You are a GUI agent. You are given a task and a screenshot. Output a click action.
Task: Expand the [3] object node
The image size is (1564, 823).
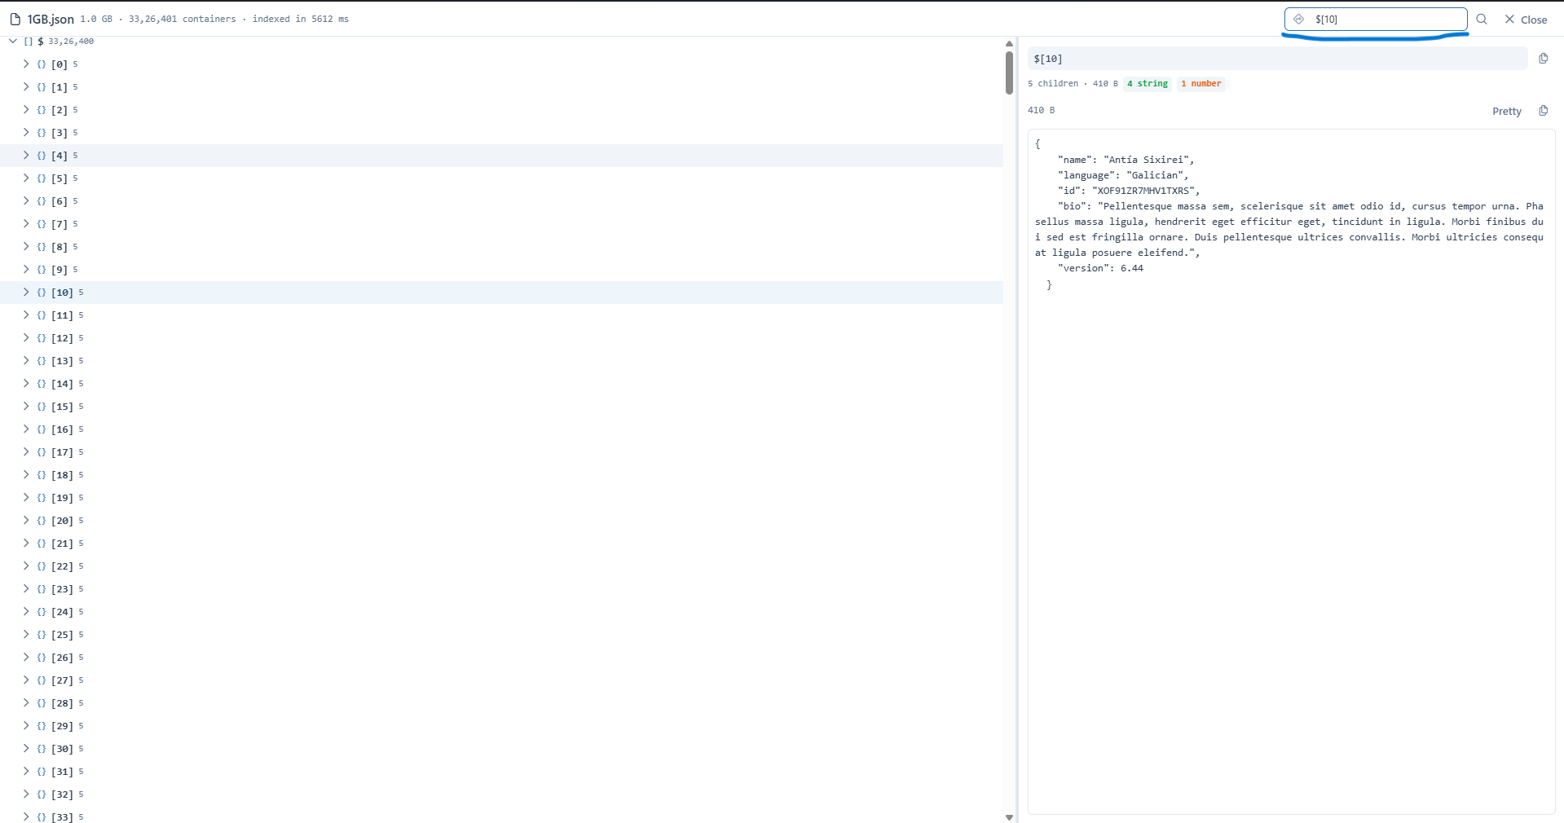[x=26, y=132]
